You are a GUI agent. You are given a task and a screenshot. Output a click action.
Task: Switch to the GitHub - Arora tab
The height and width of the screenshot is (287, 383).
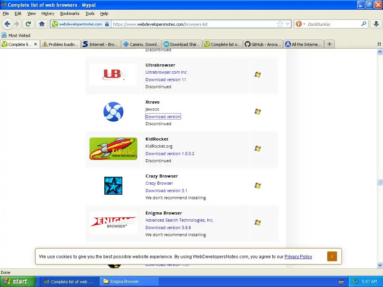(x=263, y=44)
